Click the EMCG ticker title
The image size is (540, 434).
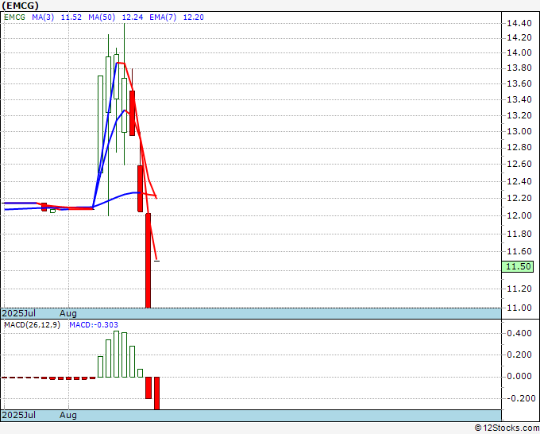[21, 6]
